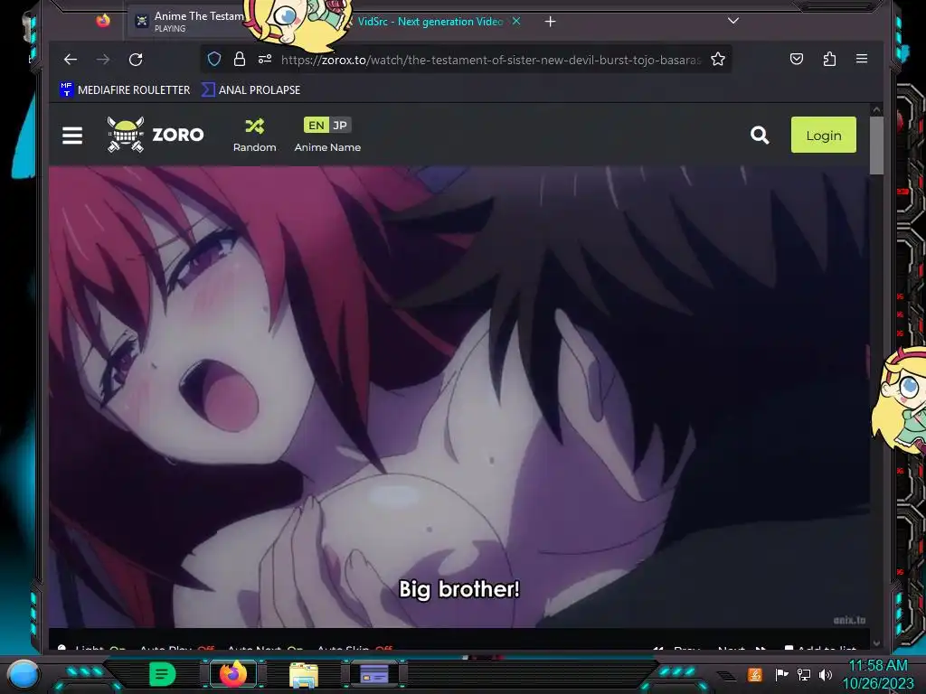Viewport: 926px width, 694px height.
Task: Switch to Firefox in taskbar
Action: 233,674
